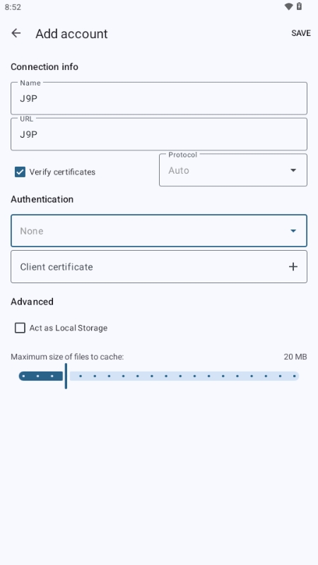Set cache slider to the last tick
This screenshot has width=318, height=565.
(x=295, y=376)
